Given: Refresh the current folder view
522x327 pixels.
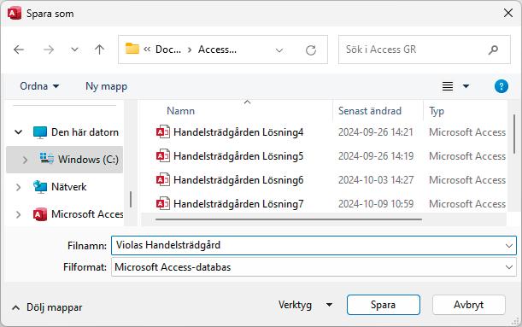Looking at the screenshot, I should pyautogui.click(x=311, y=50).
